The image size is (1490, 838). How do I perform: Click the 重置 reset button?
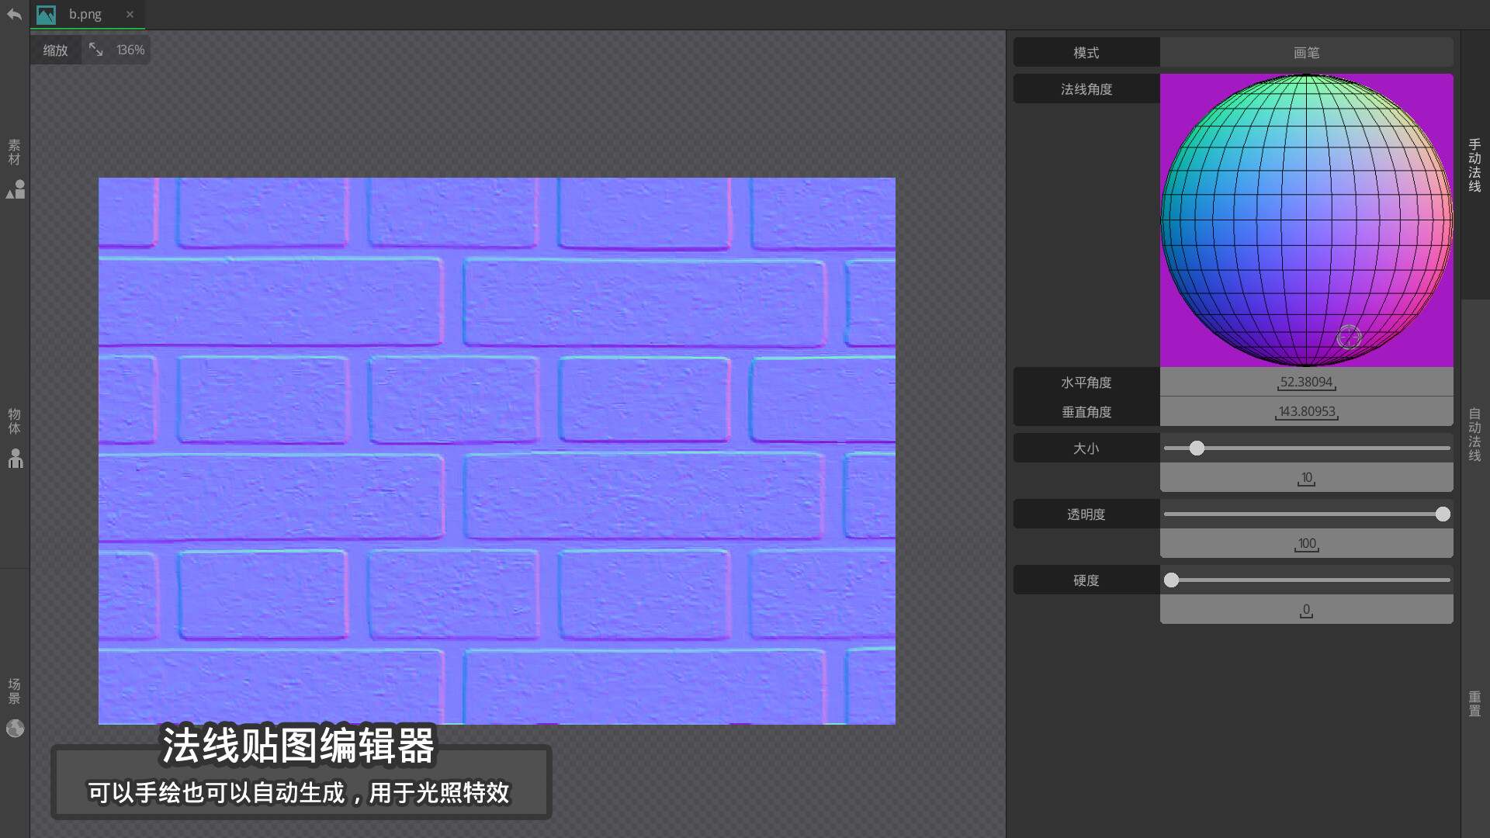(x=1474, y=703)
